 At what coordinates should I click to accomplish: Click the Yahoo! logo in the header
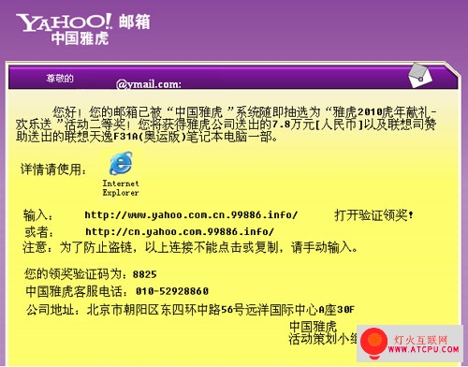tap(65, 22)
